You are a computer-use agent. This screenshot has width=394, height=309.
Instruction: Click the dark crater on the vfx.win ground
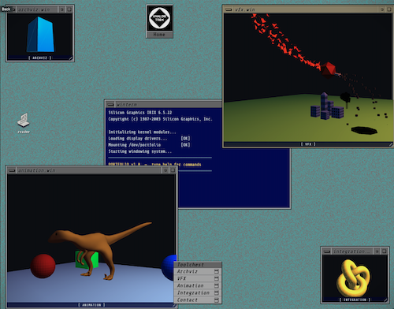click(x=364, y=130)
